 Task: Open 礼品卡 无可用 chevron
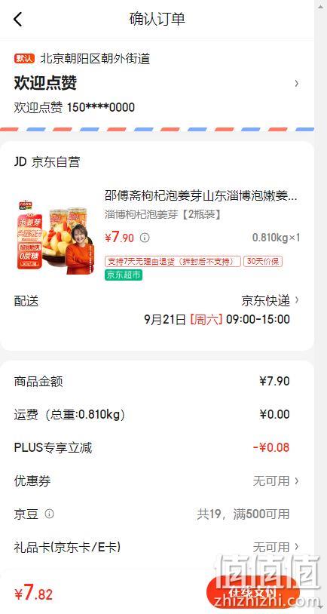297,546
